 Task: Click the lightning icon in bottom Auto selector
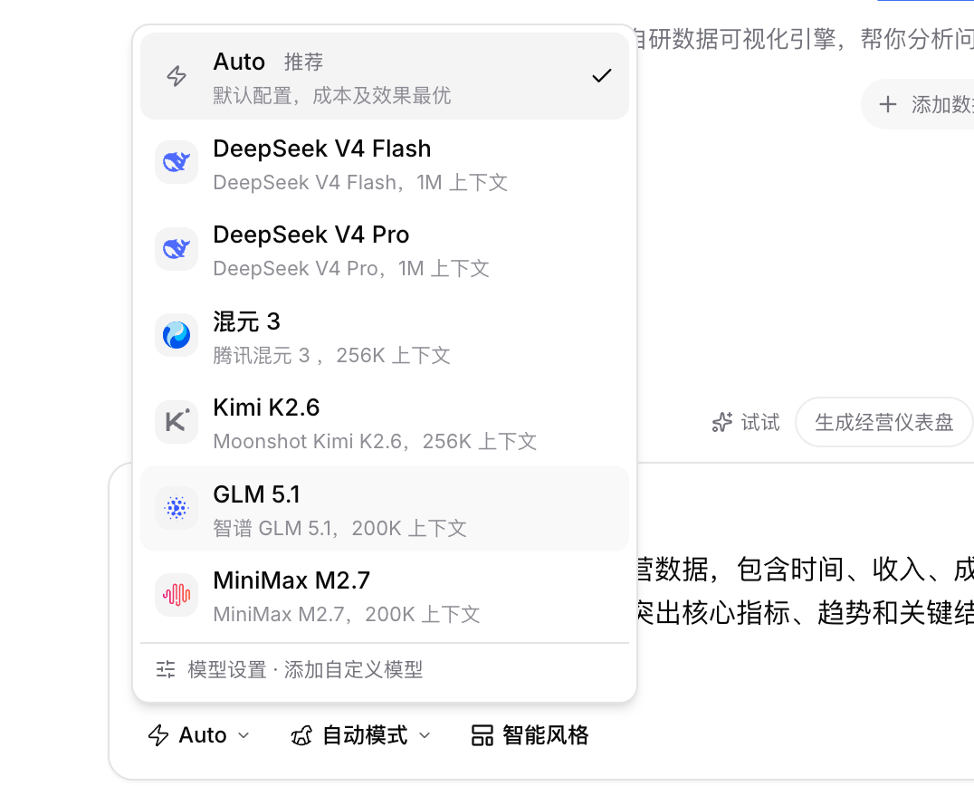pos(158,735)
